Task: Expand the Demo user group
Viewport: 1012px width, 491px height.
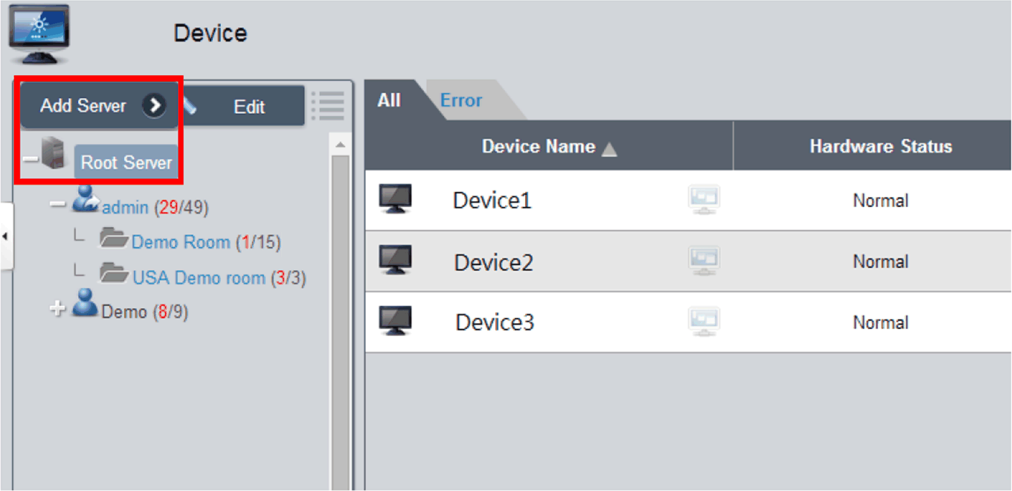Action: point(57,308)
